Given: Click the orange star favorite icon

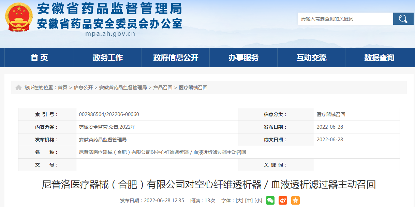Looking at the screenshot, I should click(x=295, y=200).
